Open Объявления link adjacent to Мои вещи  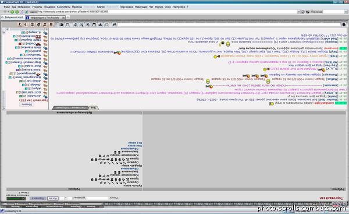click(130, 149)
